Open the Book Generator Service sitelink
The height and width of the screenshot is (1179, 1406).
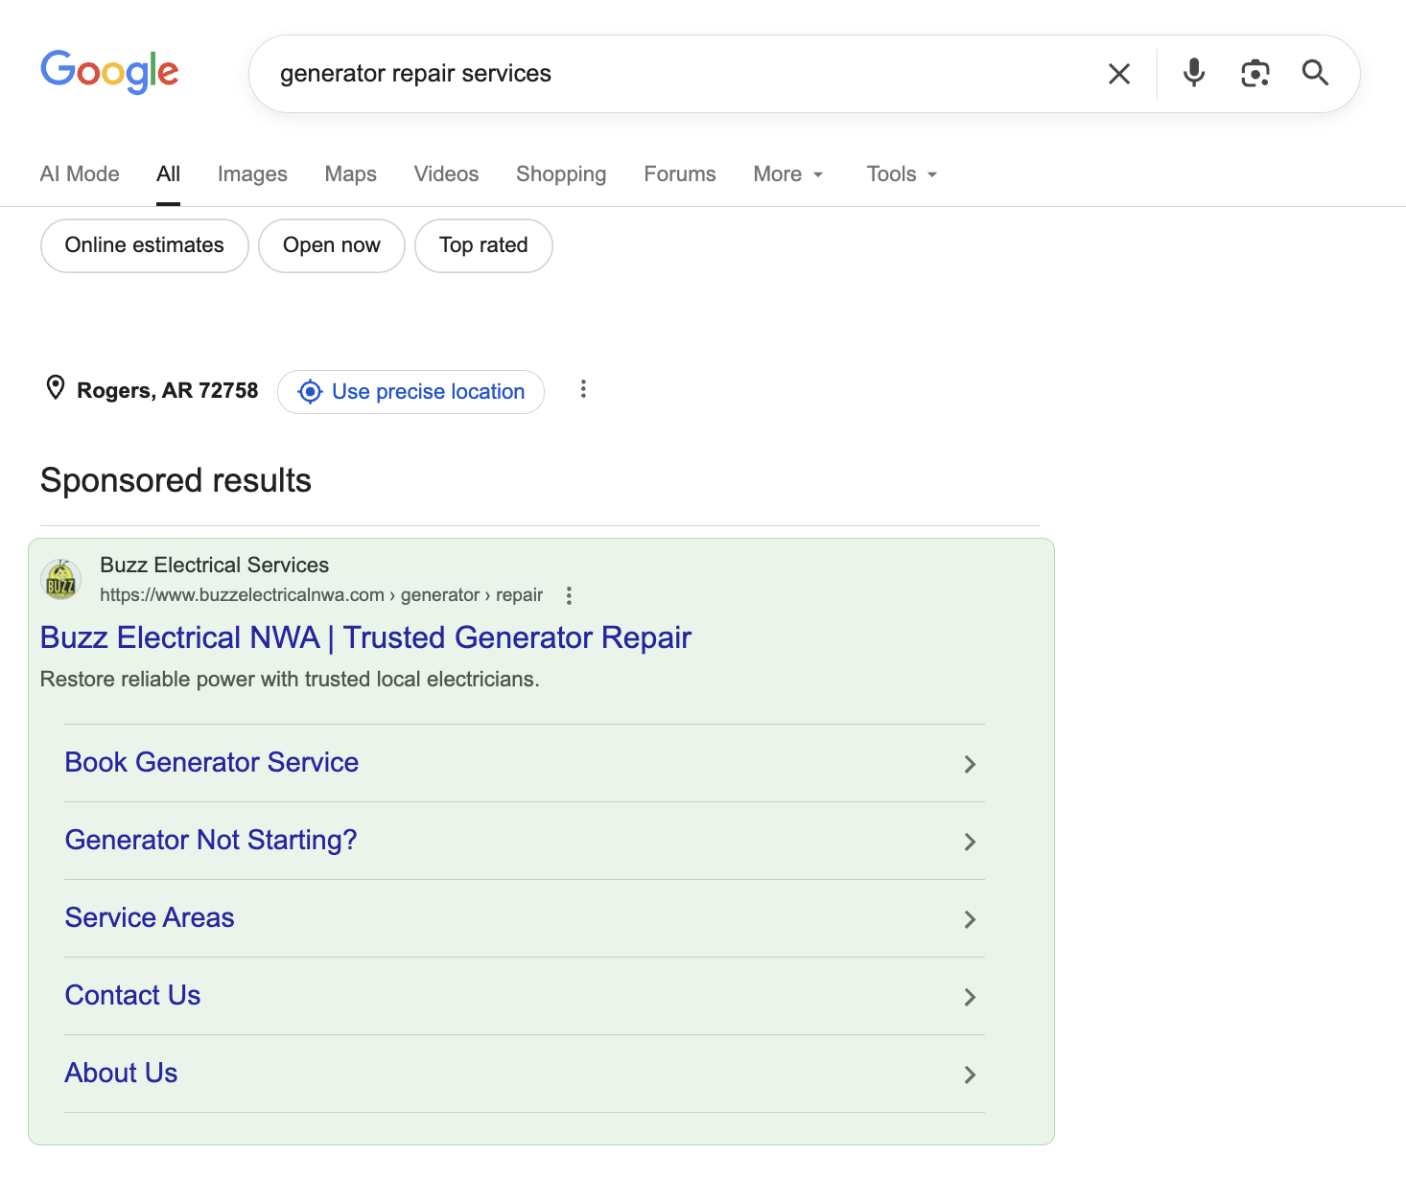[x=212, y=762]
